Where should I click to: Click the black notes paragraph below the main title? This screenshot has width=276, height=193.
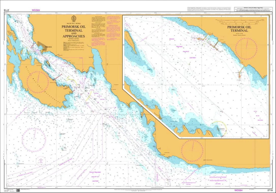pyautogui.click(x=74, y=46)
